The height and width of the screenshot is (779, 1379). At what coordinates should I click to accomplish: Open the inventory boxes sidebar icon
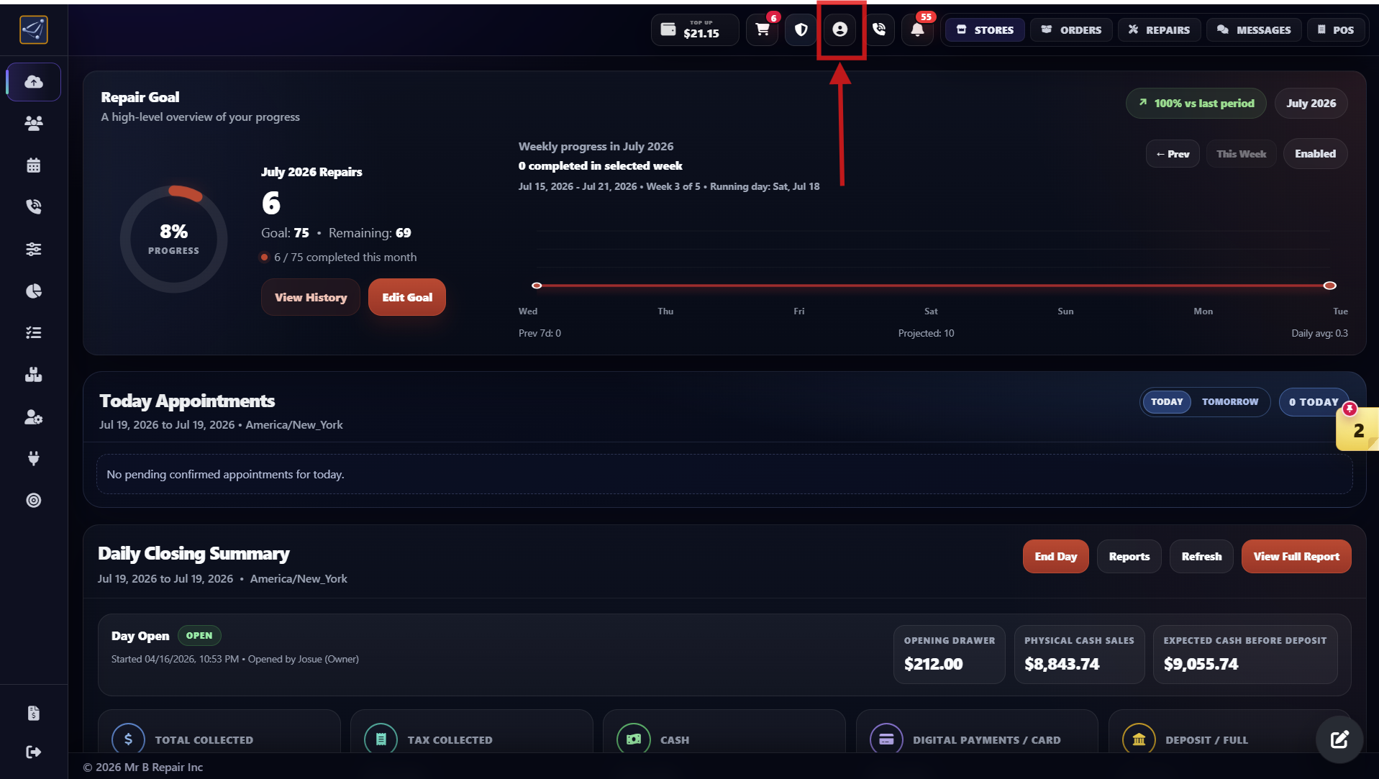pyautogui.click(x=34, y=374)
